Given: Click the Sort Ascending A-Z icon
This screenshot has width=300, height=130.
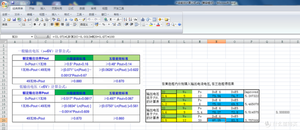Looking at the screenshot, I should (125, 19).
